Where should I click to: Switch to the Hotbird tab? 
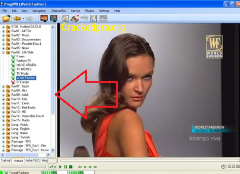pos(18,161)
